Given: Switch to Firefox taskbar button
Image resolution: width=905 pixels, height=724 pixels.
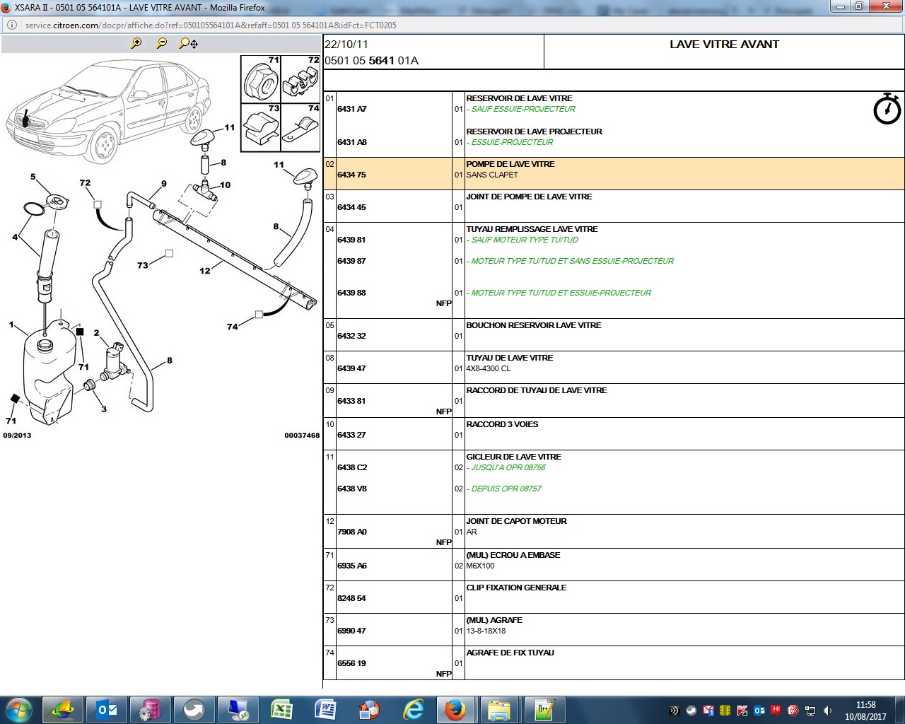Looking at the screenshot, I should pos(455,710).
